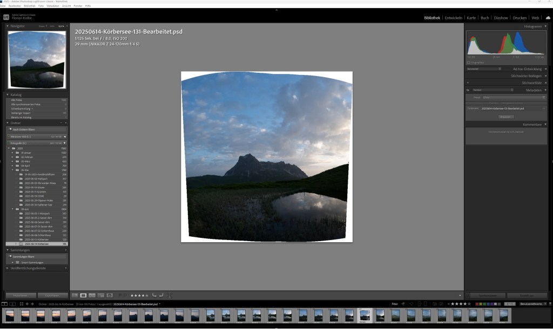Click the green color label filter swatch

[x=484, y=304]
